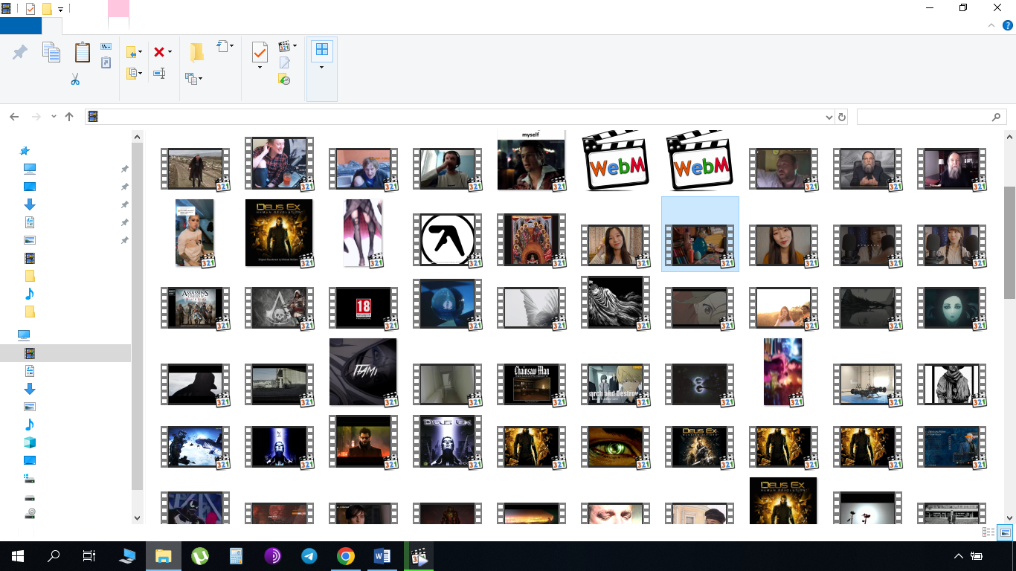The height and width of the screenshot is (571, 1016).
Task: Click the Properties icon in the title bar toolbar
Action: [30, 9]
